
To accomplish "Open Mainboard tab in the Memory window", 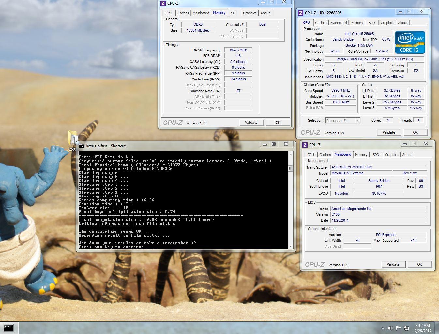I will (x=201, y=13).
